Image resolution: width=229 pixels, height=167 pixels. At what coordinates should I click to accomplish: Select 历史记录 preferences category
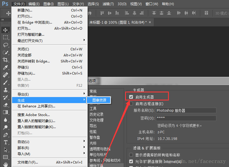96,114
